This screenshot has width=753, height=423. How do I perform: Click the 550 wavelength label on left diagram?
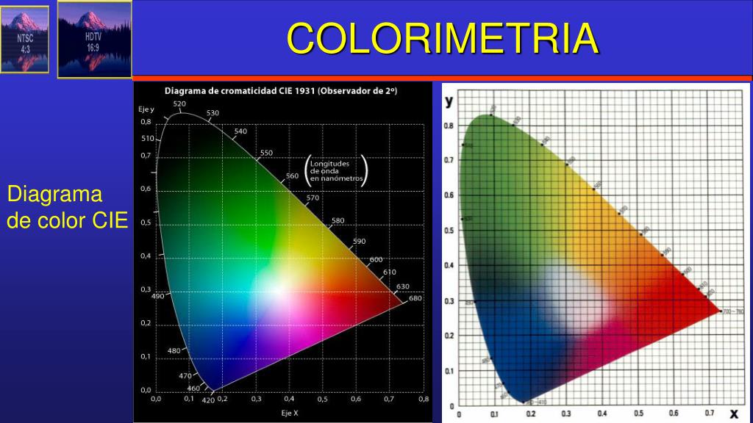click(x=266, y=153)
